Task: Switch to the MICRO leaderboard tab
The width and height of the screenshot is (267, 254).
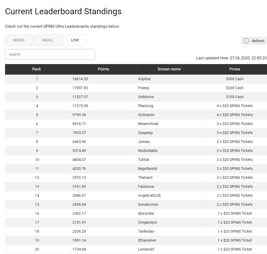Action: click(x=19, y=40)
